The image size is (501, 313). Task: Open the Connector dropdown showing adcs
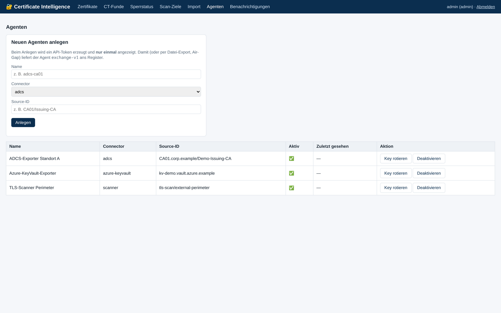click(106, 92)
